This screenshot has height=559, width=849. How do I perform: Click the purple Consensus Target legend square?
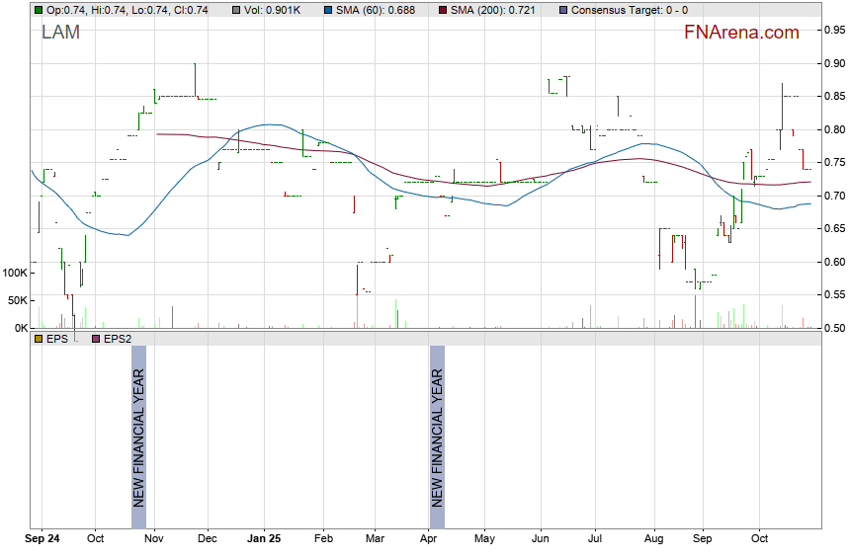click(x=562, y=10)
